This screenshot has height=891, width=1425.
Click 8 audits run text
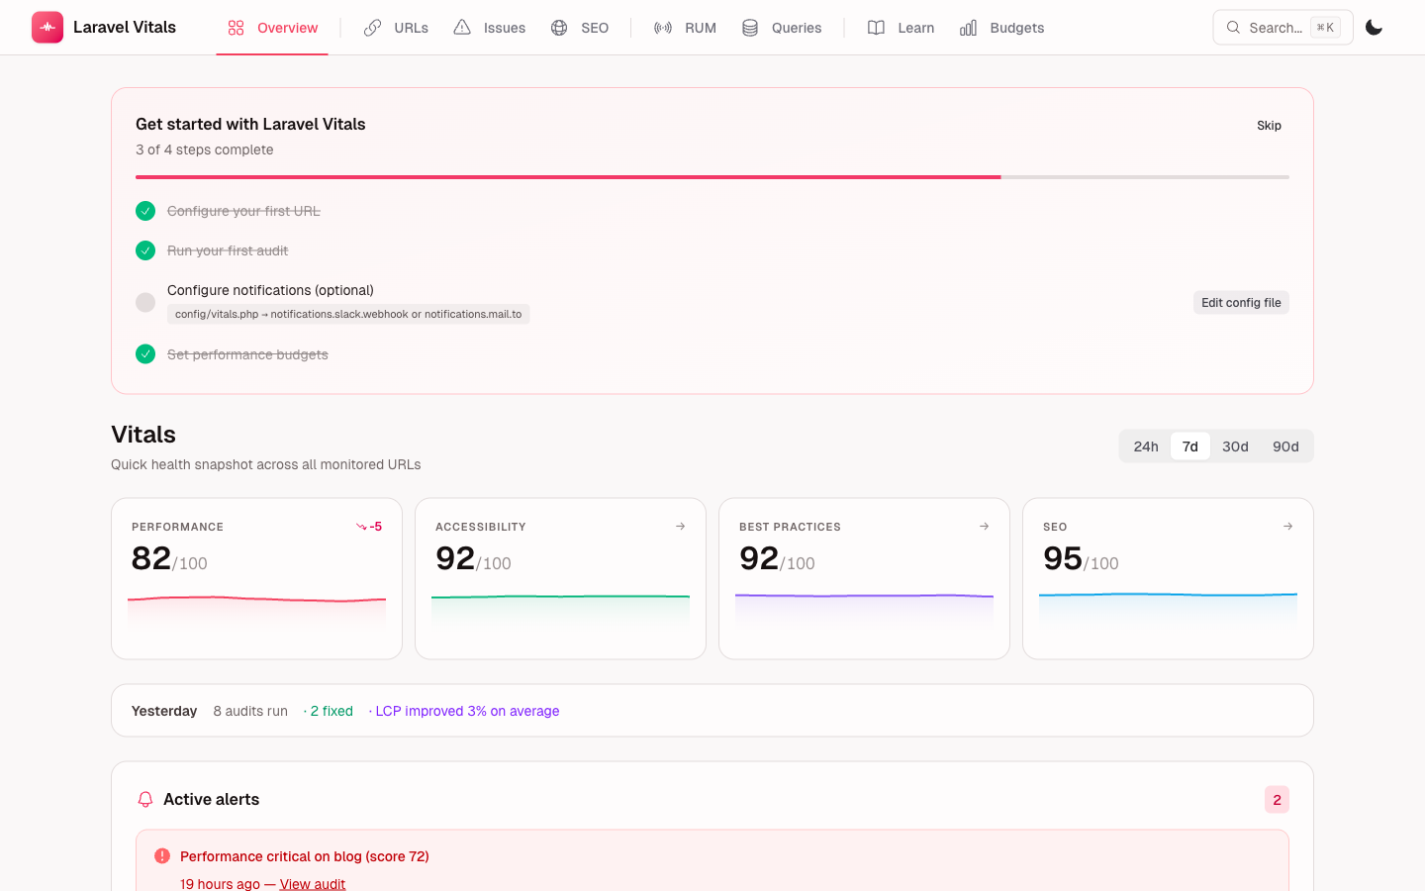[x=250, y=711]
